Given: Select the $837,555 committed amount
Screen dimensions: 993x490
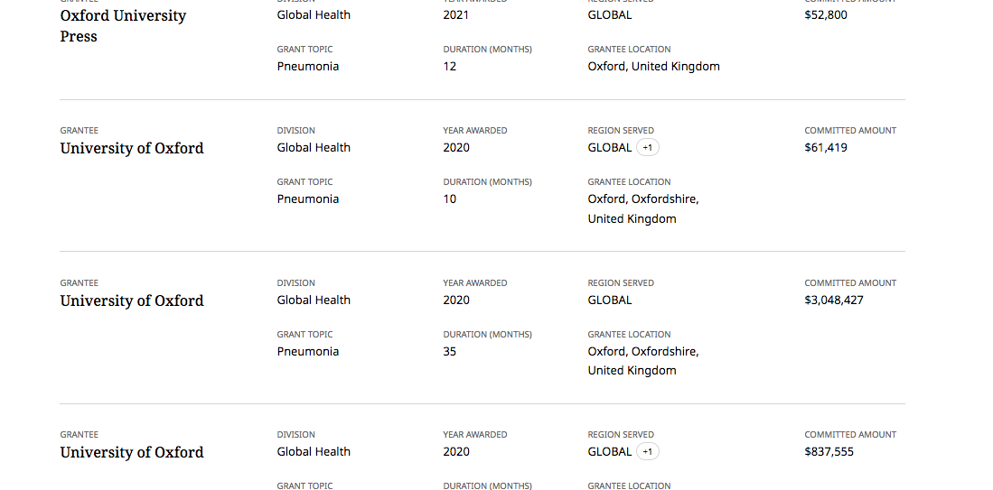Looking at the screenshot, I should click(x=829, y=451).
